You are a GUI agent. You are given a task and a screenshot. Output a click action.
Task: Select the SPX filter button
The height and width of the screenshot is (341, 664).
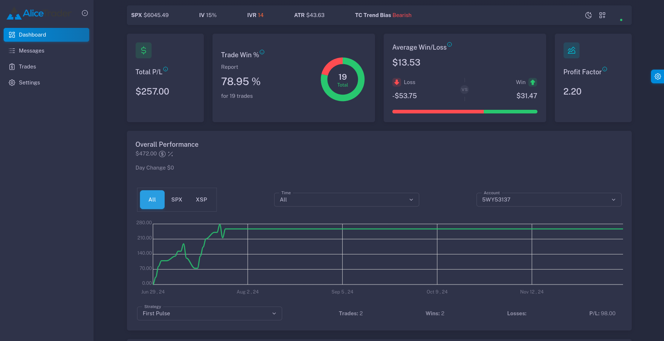tap(177, 200)
